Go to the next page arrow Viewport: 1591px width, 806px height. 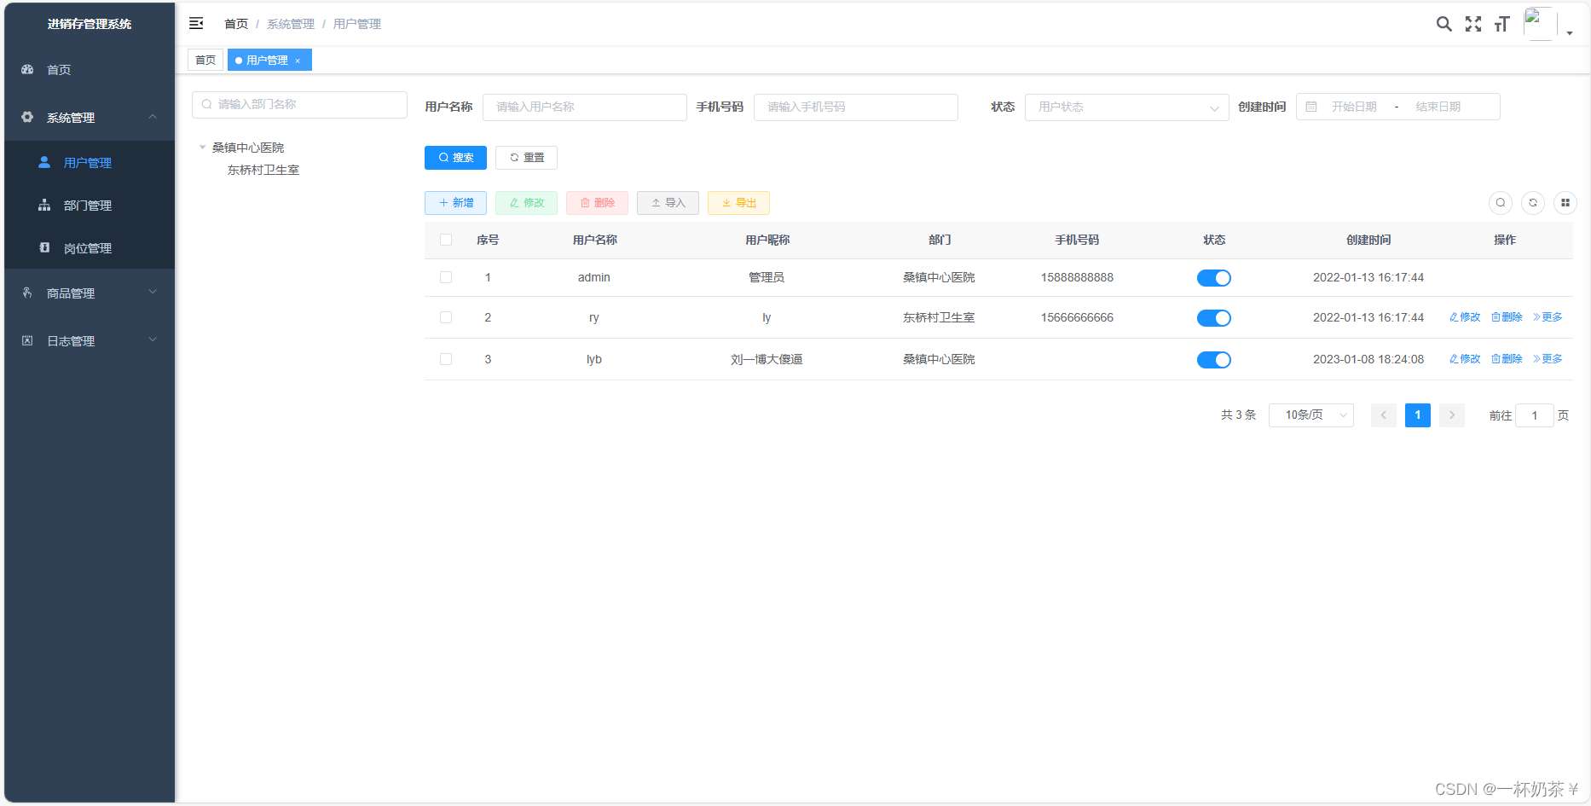(1452, 415)
